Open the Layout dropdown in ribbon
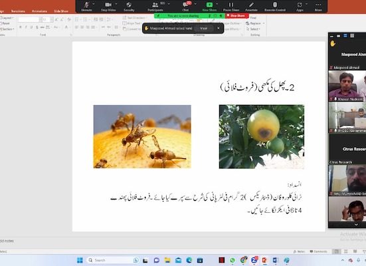This screenshot has width=366, height=266. [7, 18]
